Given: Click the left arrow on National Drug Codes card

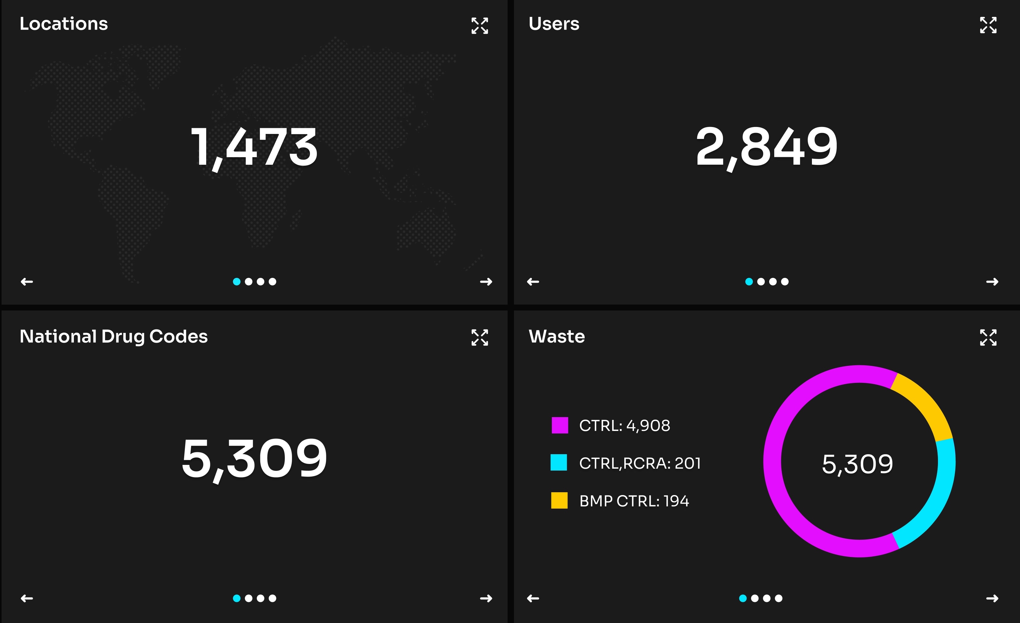Looking at the screenshot, I should point(26,598).
